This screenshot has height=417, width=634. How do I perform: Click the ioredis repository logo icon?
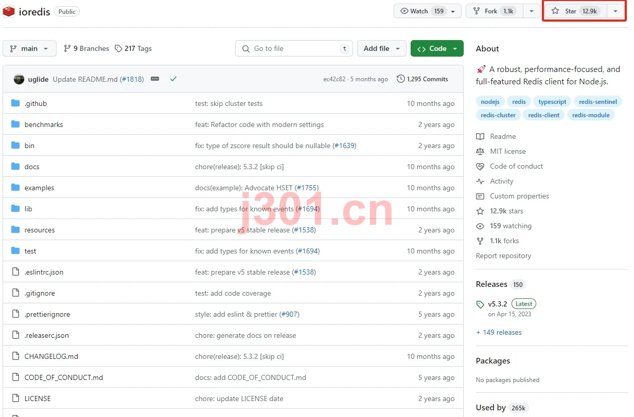point(9,11)
